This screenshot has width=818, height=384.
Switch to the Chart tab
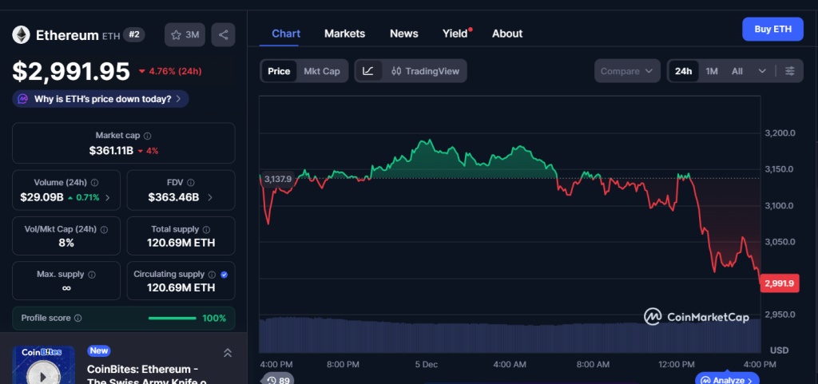pyautogui.click(x=286, y=34)
